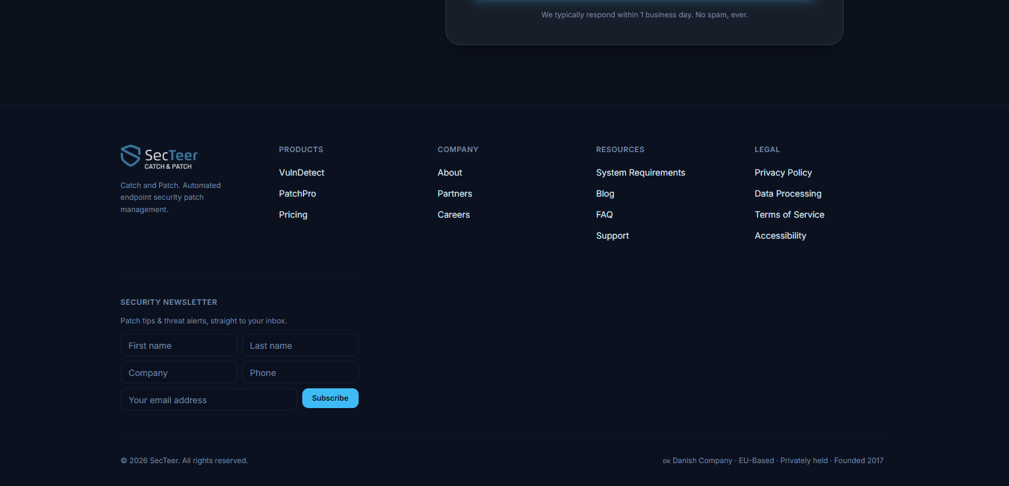Open the PatchPro product page
Image resolution: width=1009 pixels, height=486 pixels.
coord(297,194)
